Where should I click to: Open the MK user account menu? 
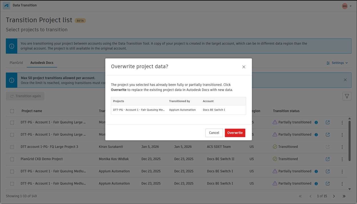[x=346, y=6]
